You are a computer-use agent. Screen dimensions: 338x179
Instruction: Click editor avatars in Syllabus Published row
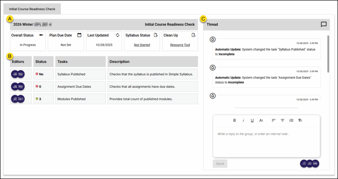(x=18, y=74)
